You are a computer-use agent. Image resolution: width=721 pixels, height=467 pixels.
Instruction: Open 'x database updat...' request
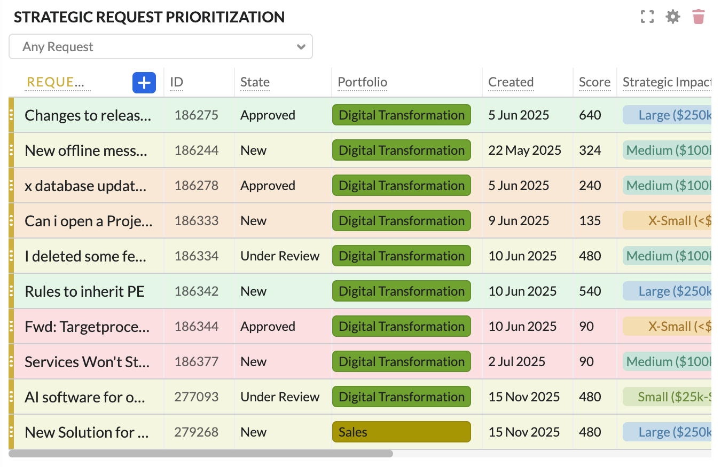tap(85, 186)
